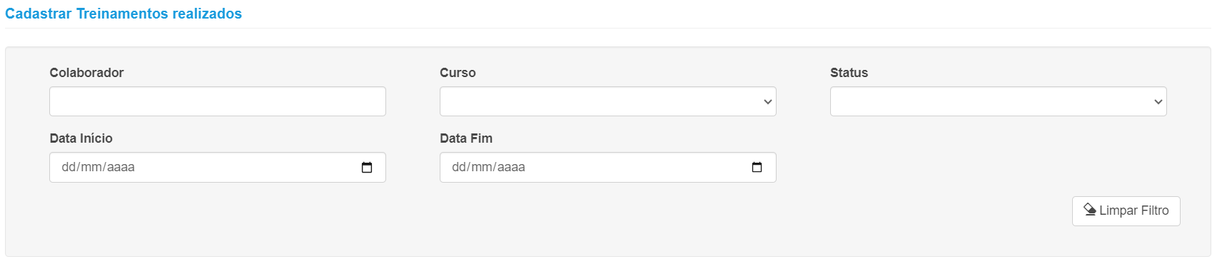Click the Cadastrar Treinamentos realizados heading

point(123,14)
